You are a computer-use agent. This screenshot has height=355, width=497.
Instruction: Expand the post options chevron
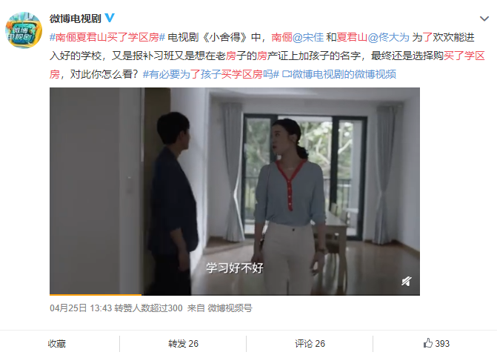484,19
